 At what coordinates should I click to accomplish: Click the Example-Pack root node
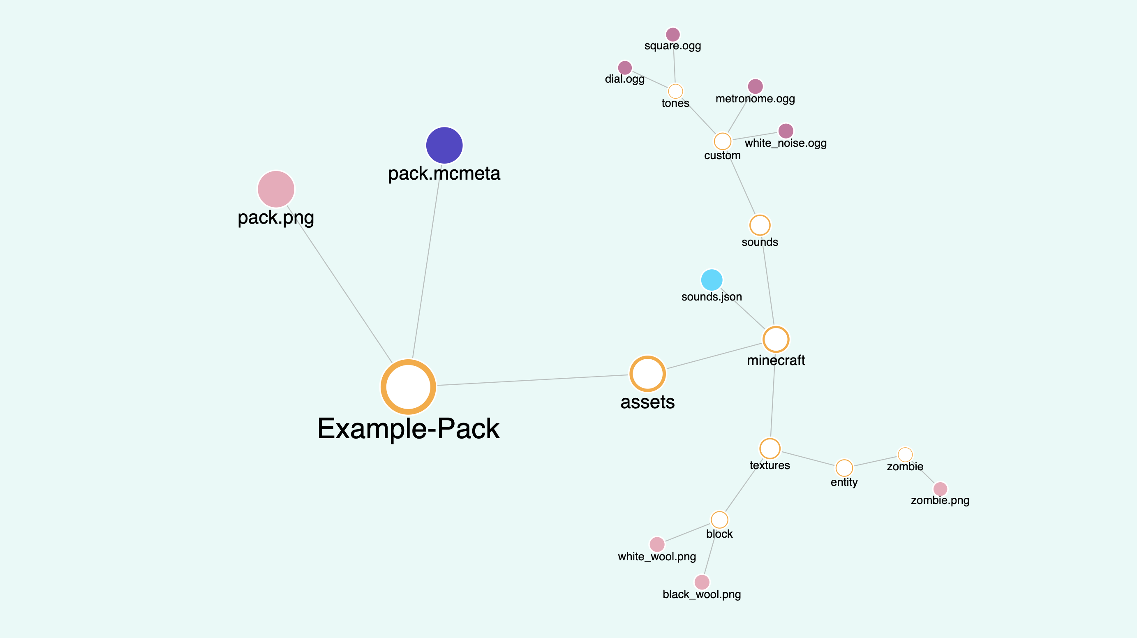(409, 385)
